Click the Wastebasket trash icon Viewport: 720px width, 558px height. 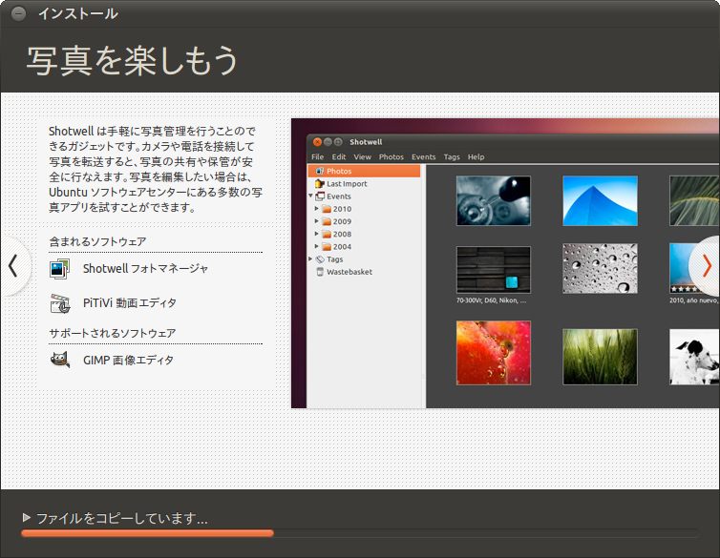point(320,272)
